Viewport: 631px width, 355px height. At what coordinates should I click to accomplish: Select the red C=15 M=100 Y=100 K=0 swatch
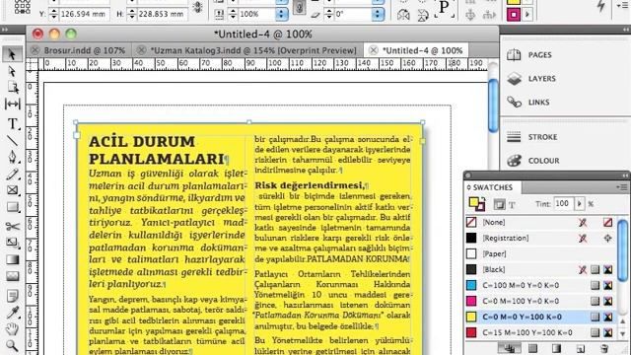click(541, 332)
